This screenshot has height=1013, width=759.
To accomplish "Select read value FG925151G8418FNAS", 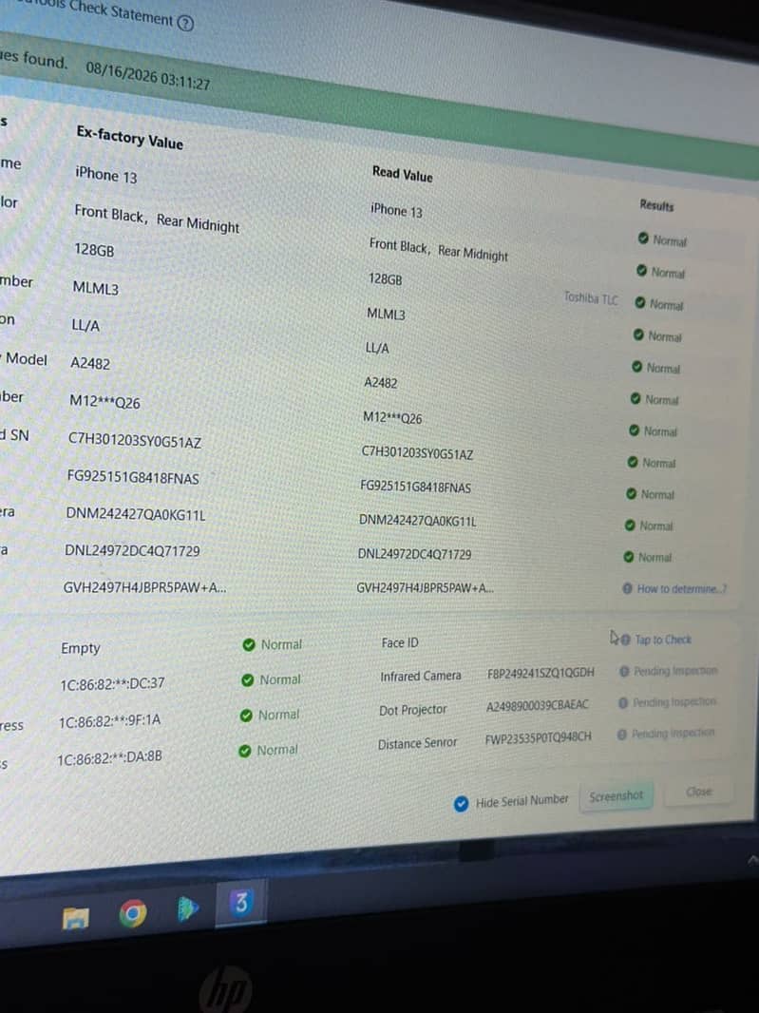I will pos(415,487).
